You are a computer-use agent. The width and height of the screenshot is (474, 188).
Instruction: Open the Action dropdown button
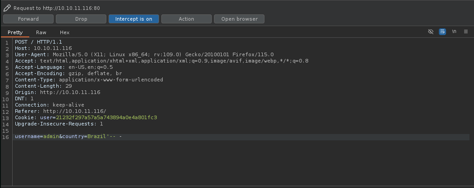(x=186, y=19)
